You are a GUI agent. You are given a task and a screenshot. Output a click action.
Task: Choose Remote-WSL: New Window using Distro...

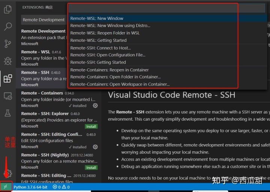pos(168,25)
